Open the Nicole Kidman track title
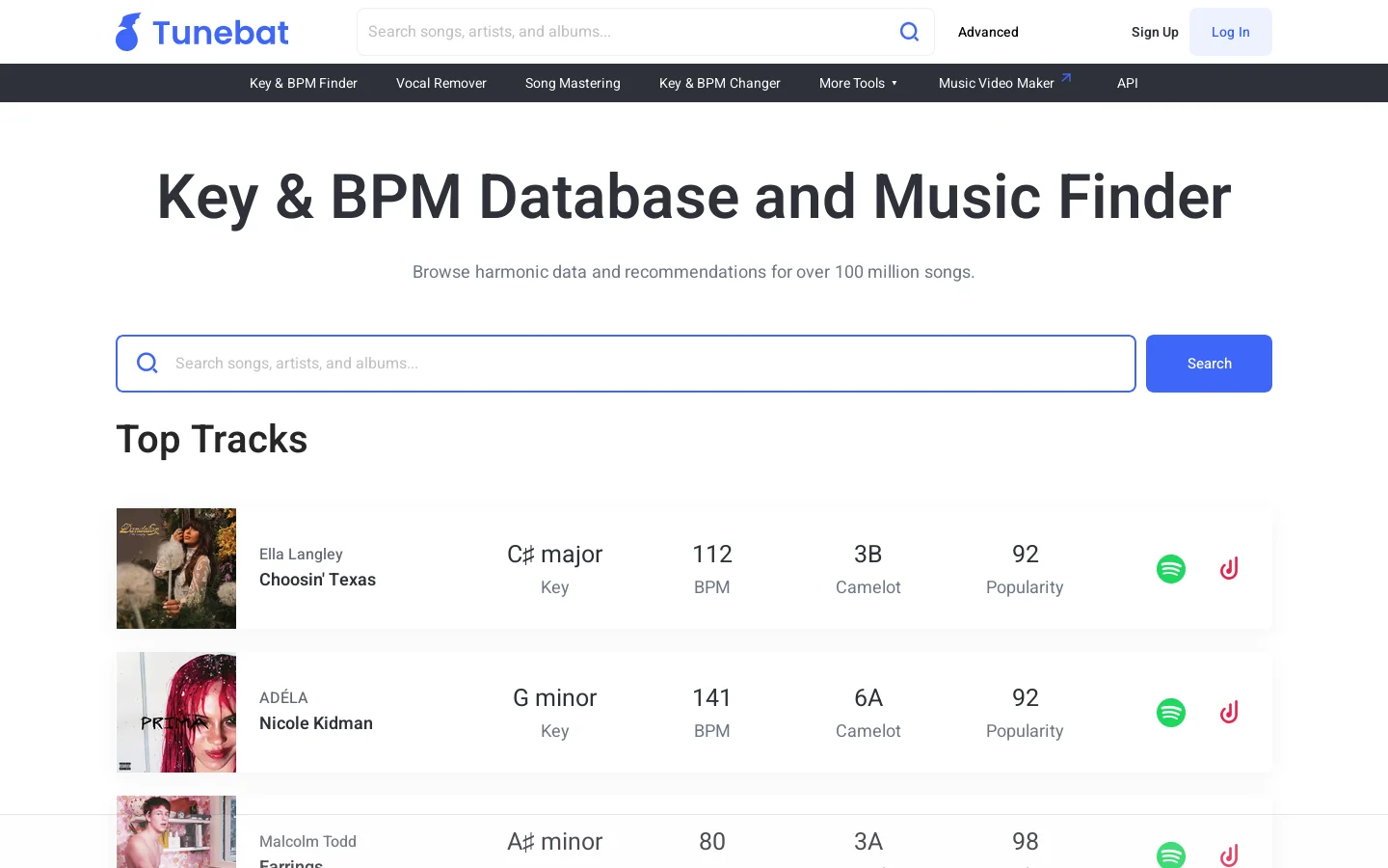1388x868 pixels. click(316, 723)
